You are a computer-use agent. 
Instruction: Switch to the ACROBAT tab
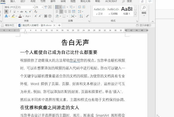pos(111,1)
